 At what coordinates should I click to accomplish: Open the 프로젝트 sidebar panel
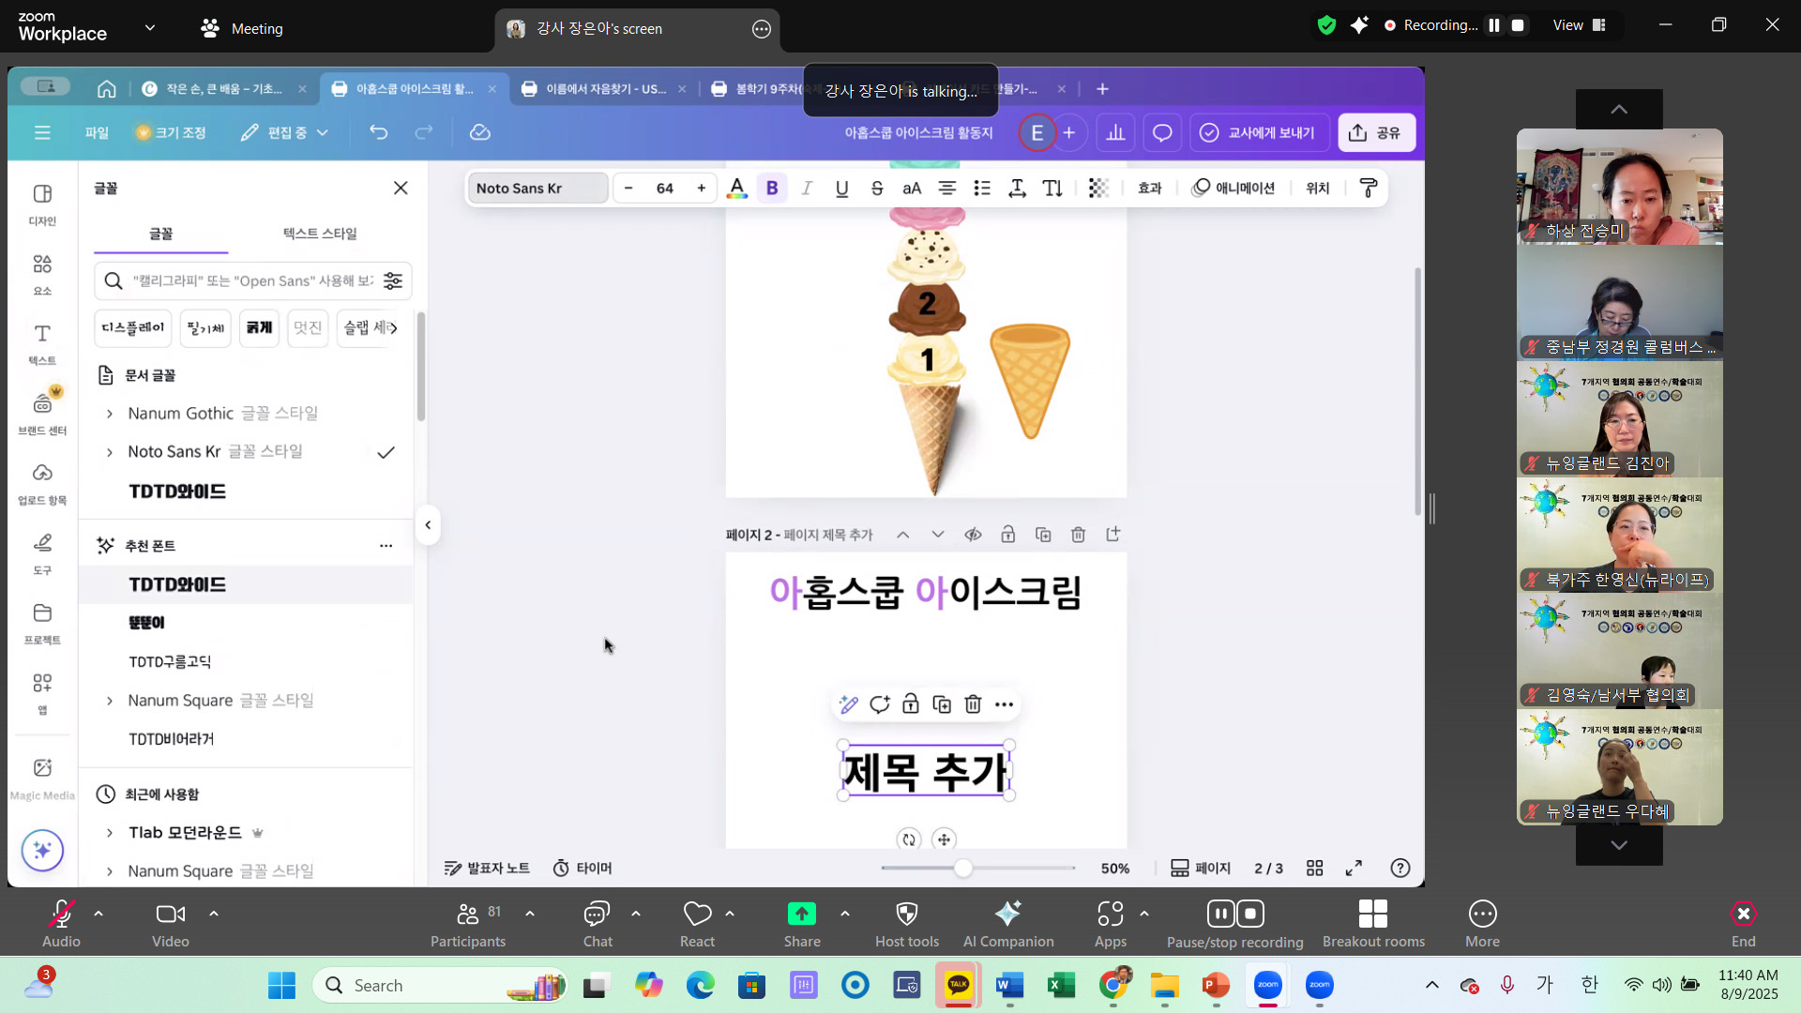point(42,624)
